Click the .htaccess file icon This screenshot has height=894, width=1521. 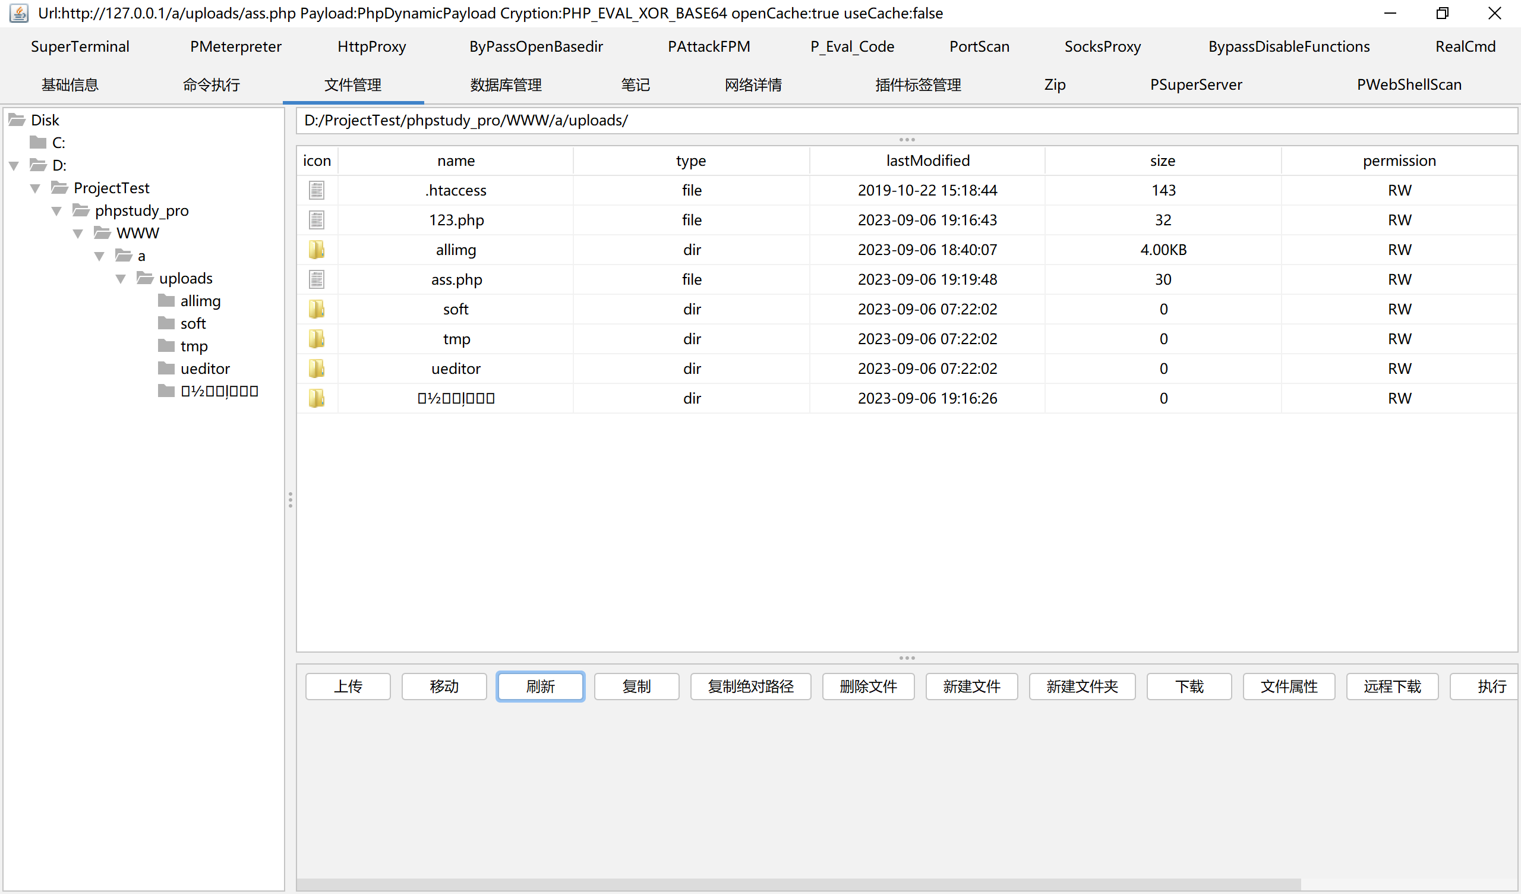[x=317, y=190]
